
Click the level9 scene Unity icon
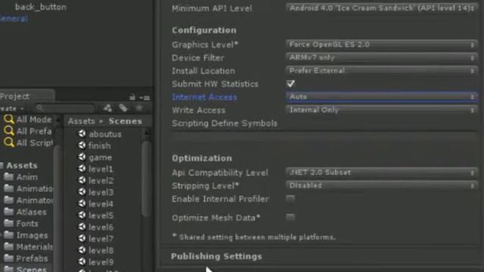[82, 261]
